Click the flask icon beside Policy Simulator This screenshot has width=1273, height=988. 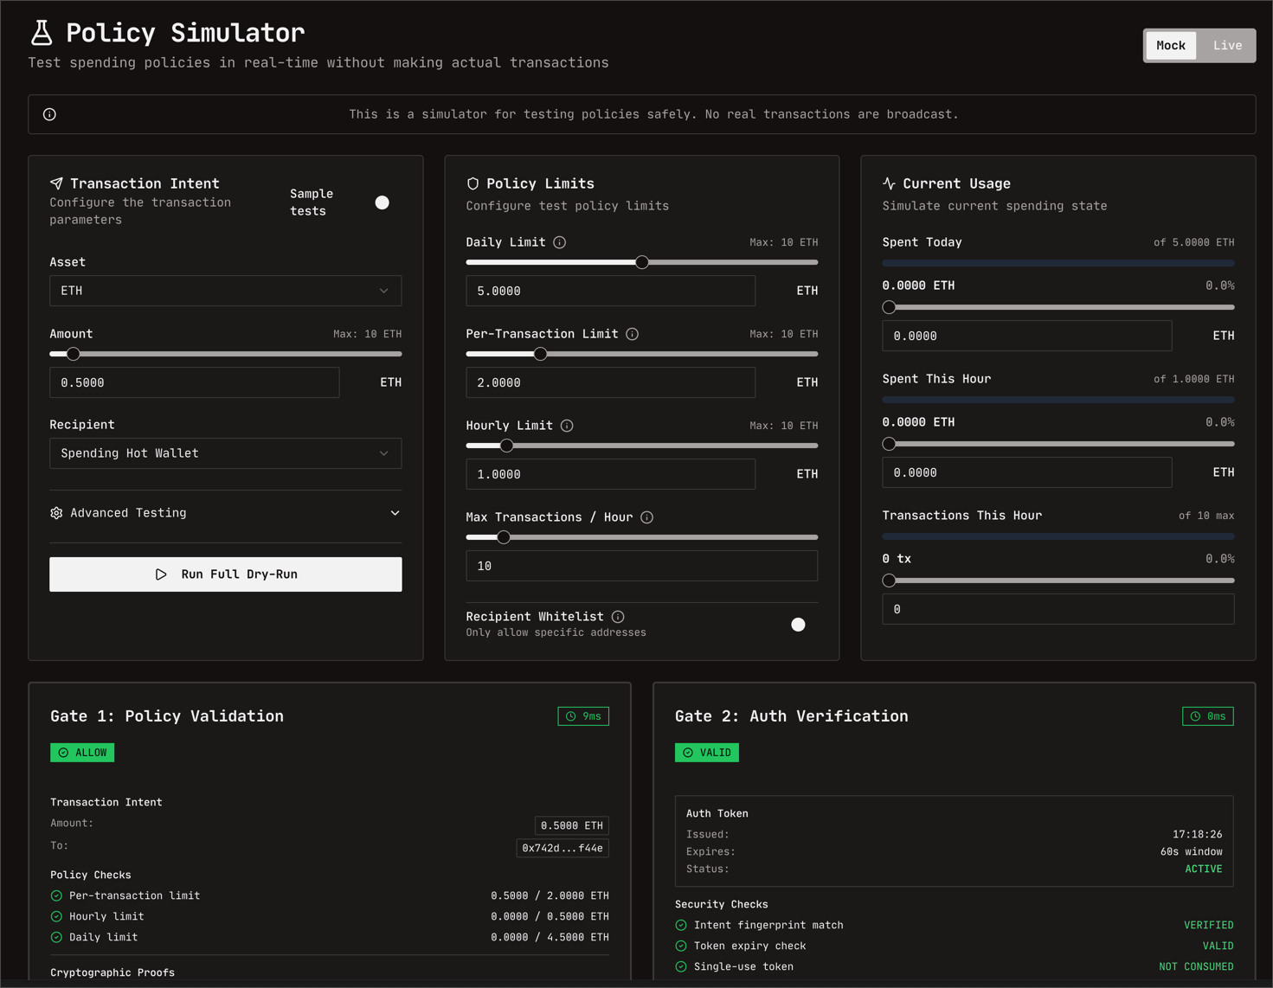coord(42,33)
